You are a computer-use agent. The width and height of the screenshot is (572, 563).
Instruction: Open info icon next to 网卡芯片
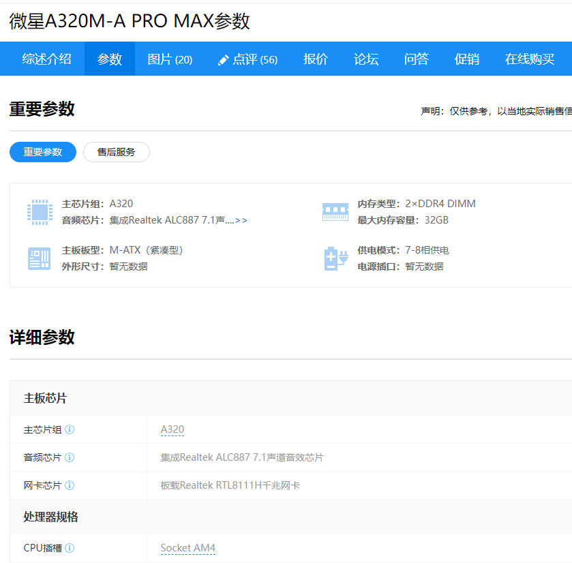coord(70,485)
